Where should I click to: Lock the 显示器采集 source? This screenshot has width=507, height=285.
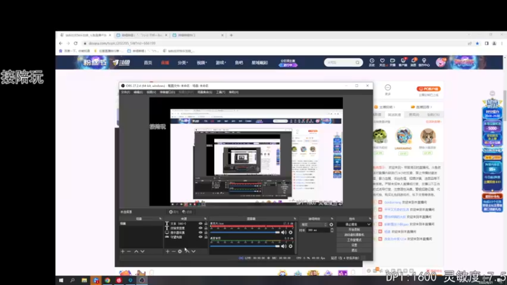pyautogui.click(x=205, y=232)
